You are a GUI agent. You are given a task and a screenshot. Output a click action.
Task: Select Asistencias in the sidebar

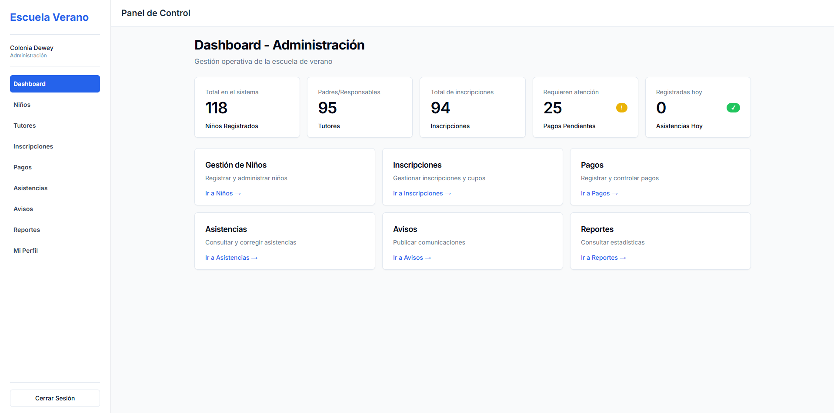point(55,188)
